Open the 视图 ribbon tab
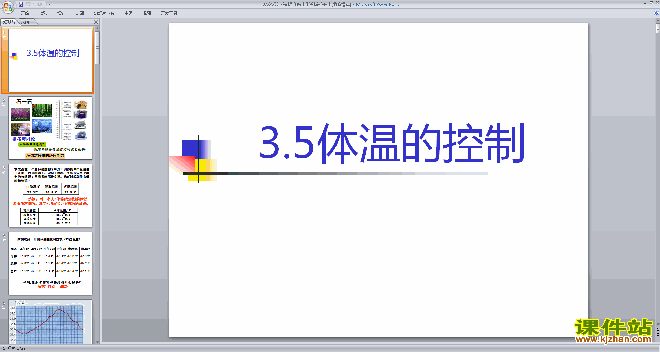 pyautogui.click(x=147, y=13)
